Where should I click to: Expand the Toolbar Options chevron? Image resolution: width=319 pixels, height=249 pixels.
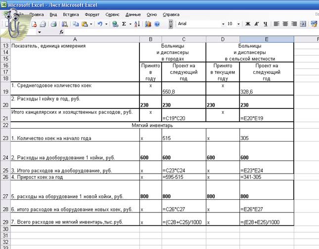pyautogui.click(x=171, y=24)
